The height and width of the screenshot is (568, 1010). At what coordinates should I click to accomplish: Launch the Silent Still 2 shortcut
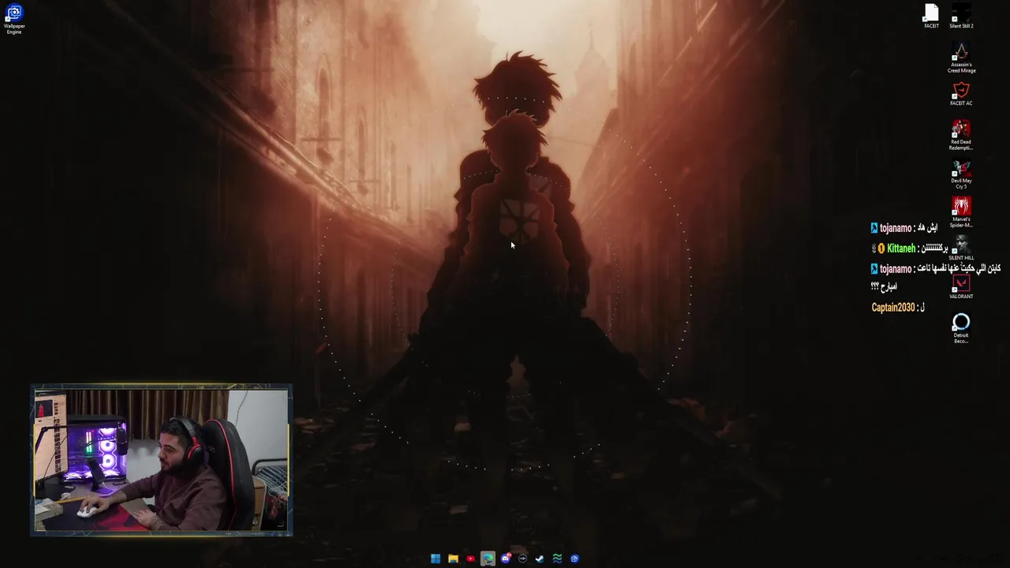point(961,17)
